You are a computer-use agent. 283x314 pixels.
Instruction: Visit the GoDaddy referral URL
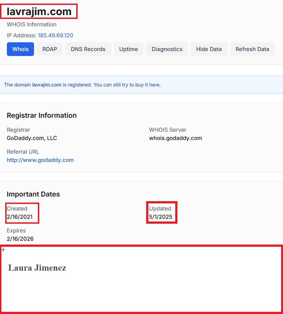tap(40, 160)
